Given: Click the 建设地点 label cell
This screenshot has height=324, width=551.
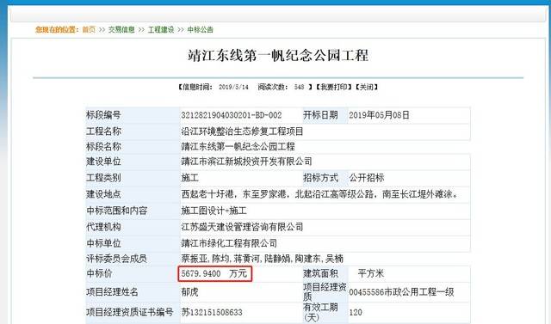Looking at the screenshot, I should pos(133,194).
